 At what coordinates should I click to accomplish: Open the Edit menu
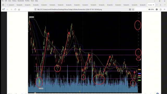click(x=6, y=1)
